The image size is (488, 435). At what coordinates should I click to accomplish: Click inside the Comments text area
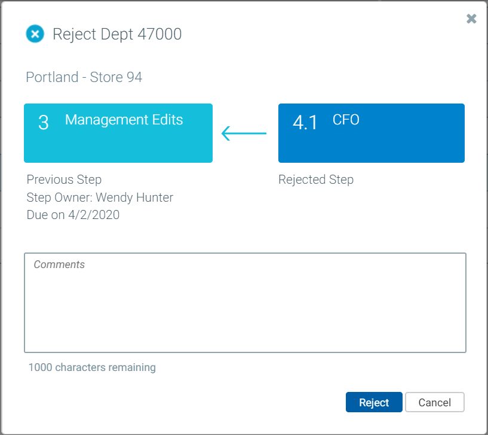(245, 308)
